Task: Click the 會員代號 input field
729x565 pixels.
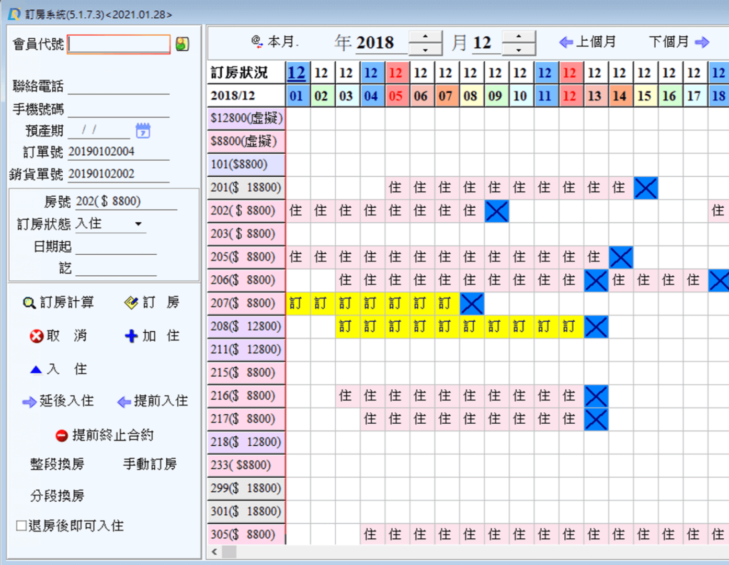Action: 119,44
